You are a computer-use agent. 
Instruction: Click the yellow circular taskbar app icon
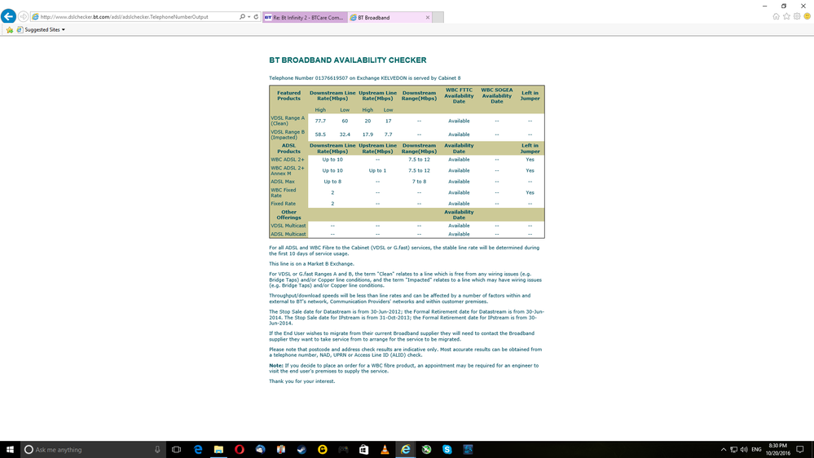[x=323, y=449]
